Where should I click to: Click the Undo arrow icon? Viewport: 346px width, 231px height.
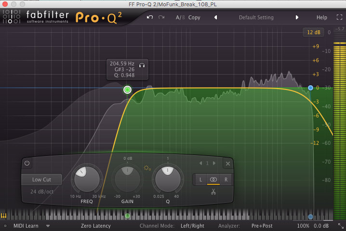[150, 17]
